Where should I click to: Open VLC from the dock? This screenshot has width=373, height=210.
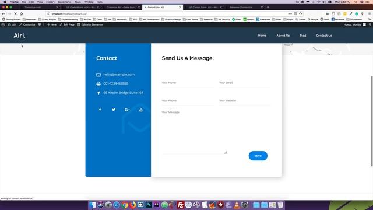[237, 205]
